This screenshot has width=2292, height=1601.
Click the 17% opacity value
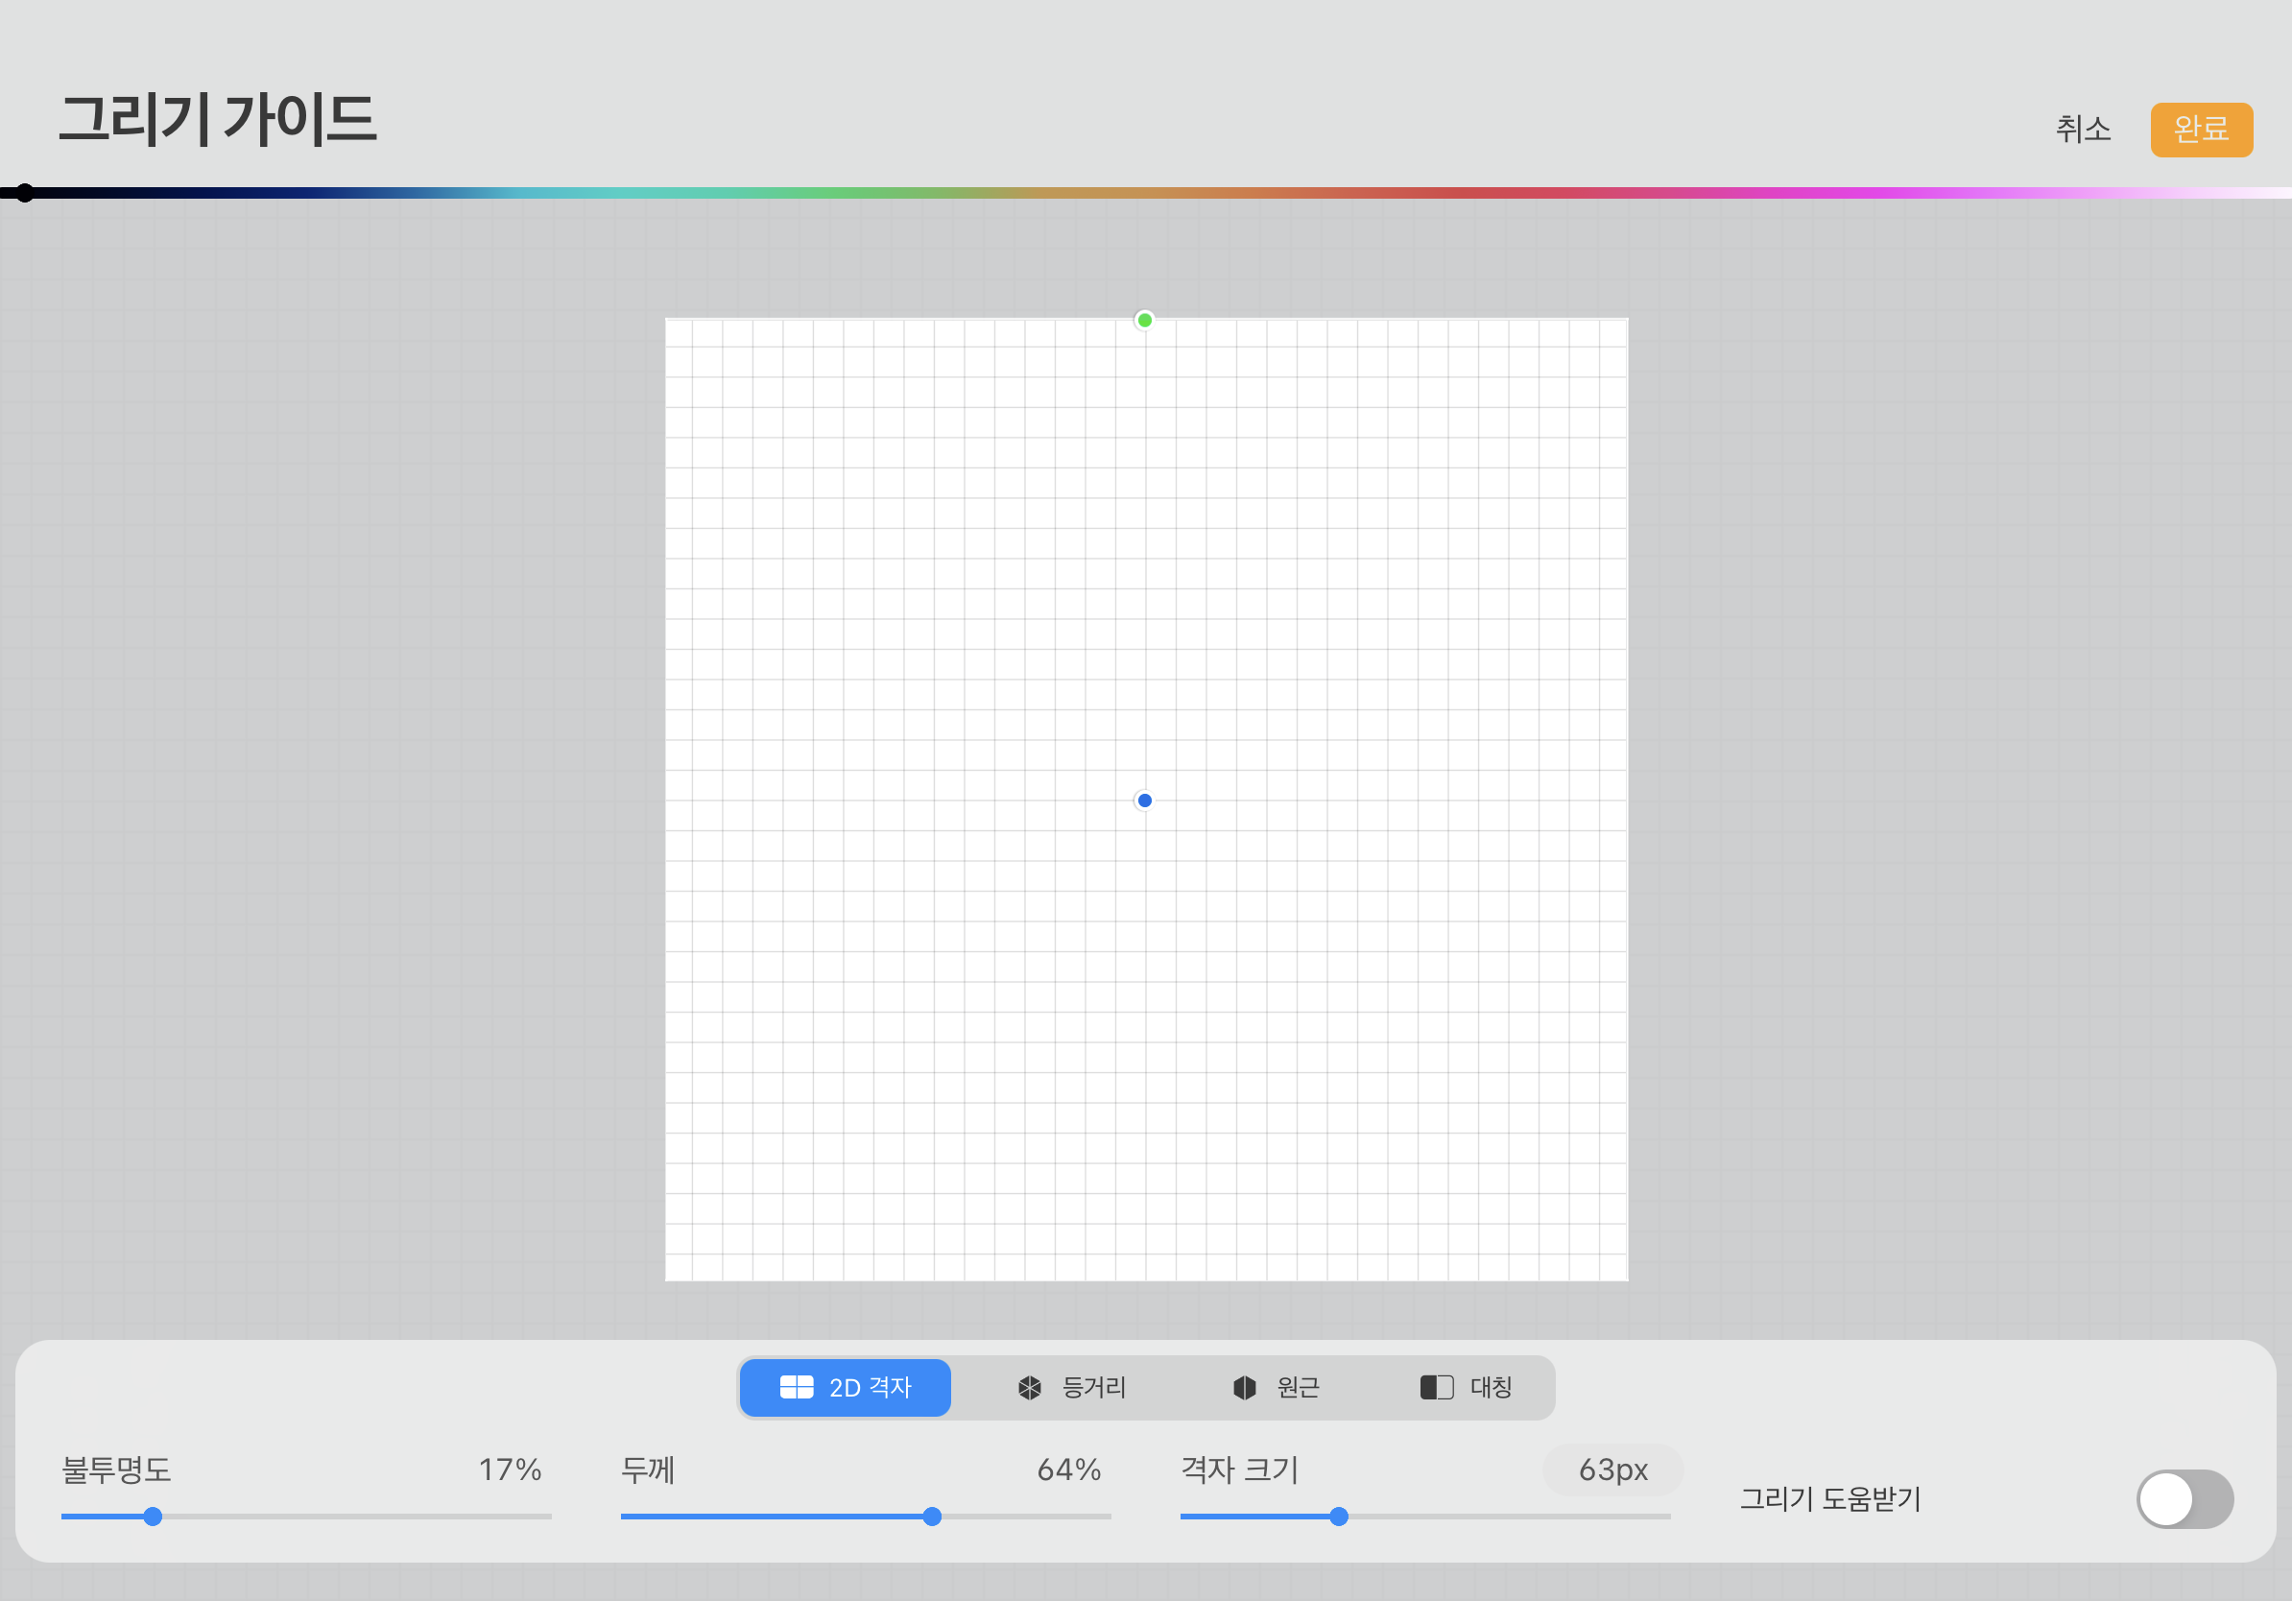[509, 1470]
